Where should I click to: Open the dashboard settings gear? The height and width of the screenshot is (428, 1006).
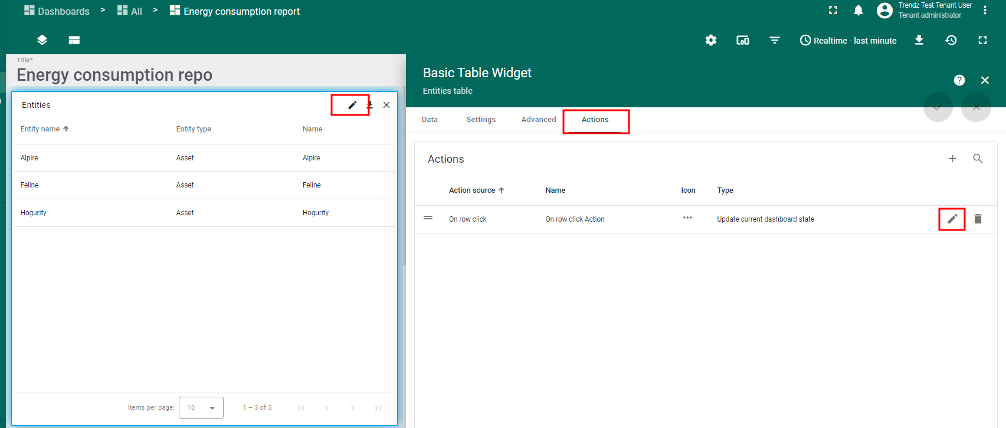coord(711,40)
